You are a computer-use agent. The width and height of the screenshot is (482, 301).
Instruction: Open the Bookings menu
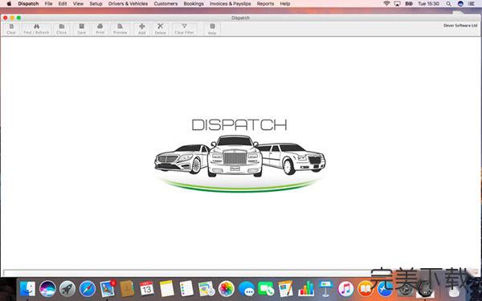pos(194,4)
